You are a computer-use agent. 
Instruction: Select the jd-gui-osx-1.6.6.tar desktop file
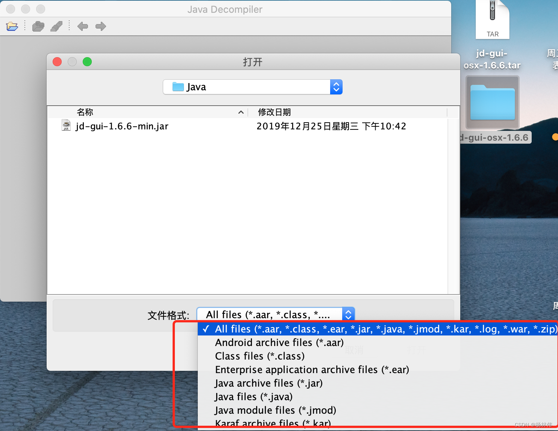(x=492, y=36)
